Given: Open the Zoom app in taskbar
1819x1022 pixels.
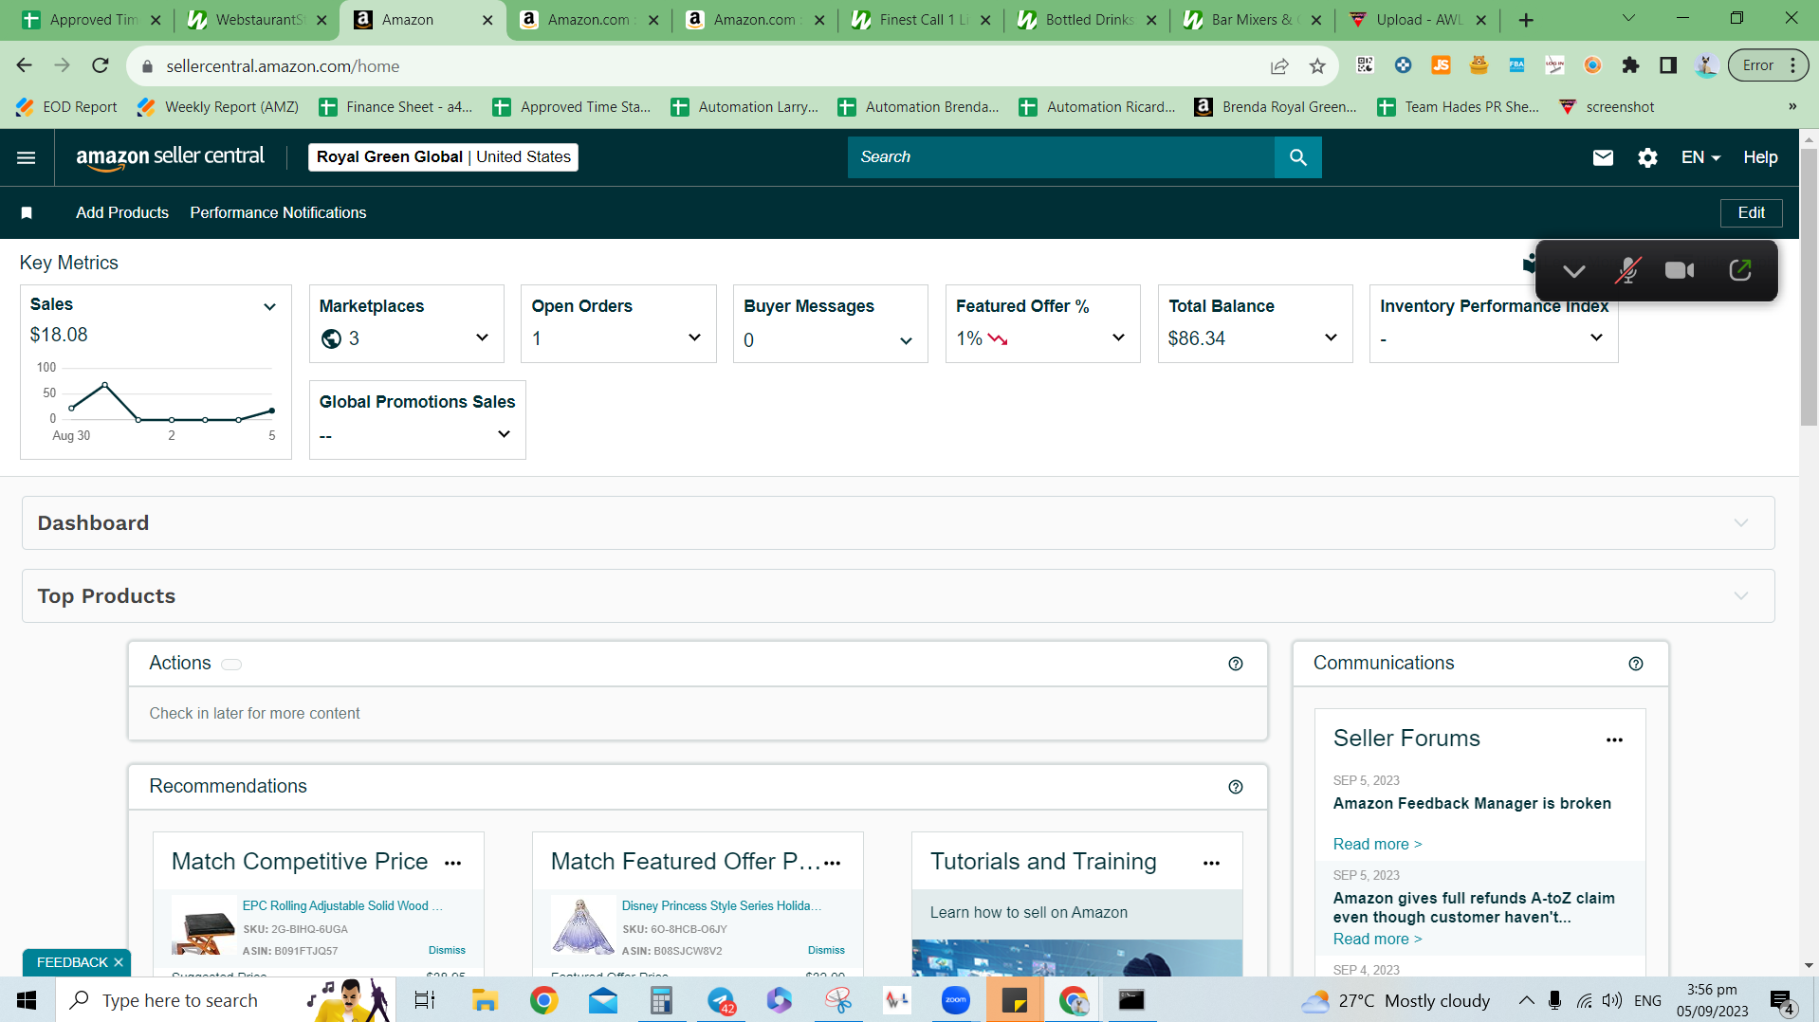Looking at the screenshot, I should (955, 1000).
